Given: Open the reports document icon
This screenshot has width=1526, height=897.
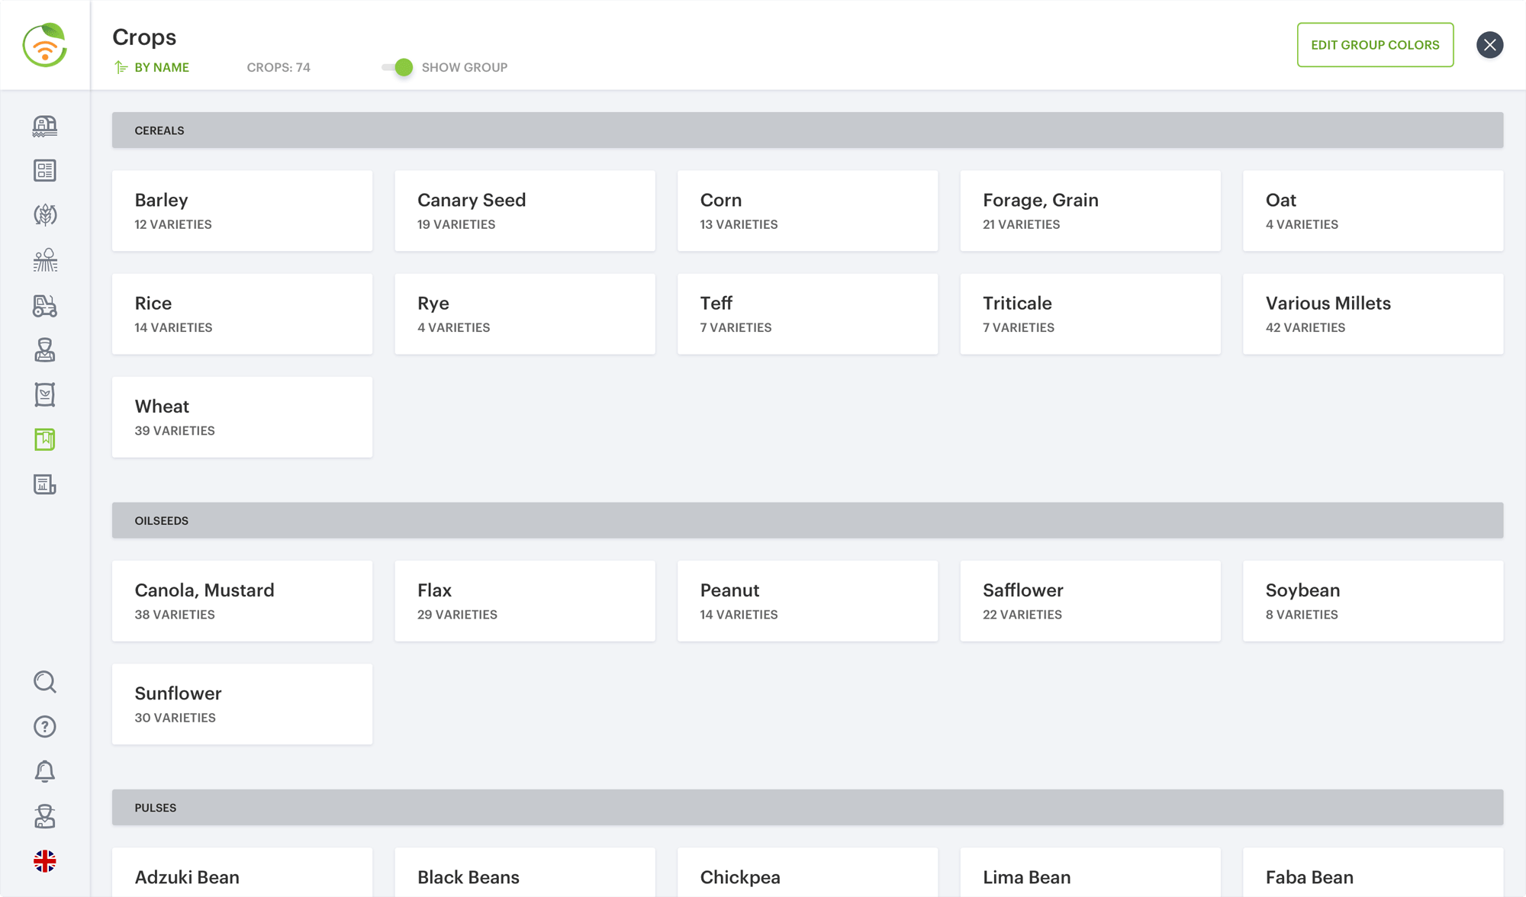Looking at the screenshot, I should (45, 484).
